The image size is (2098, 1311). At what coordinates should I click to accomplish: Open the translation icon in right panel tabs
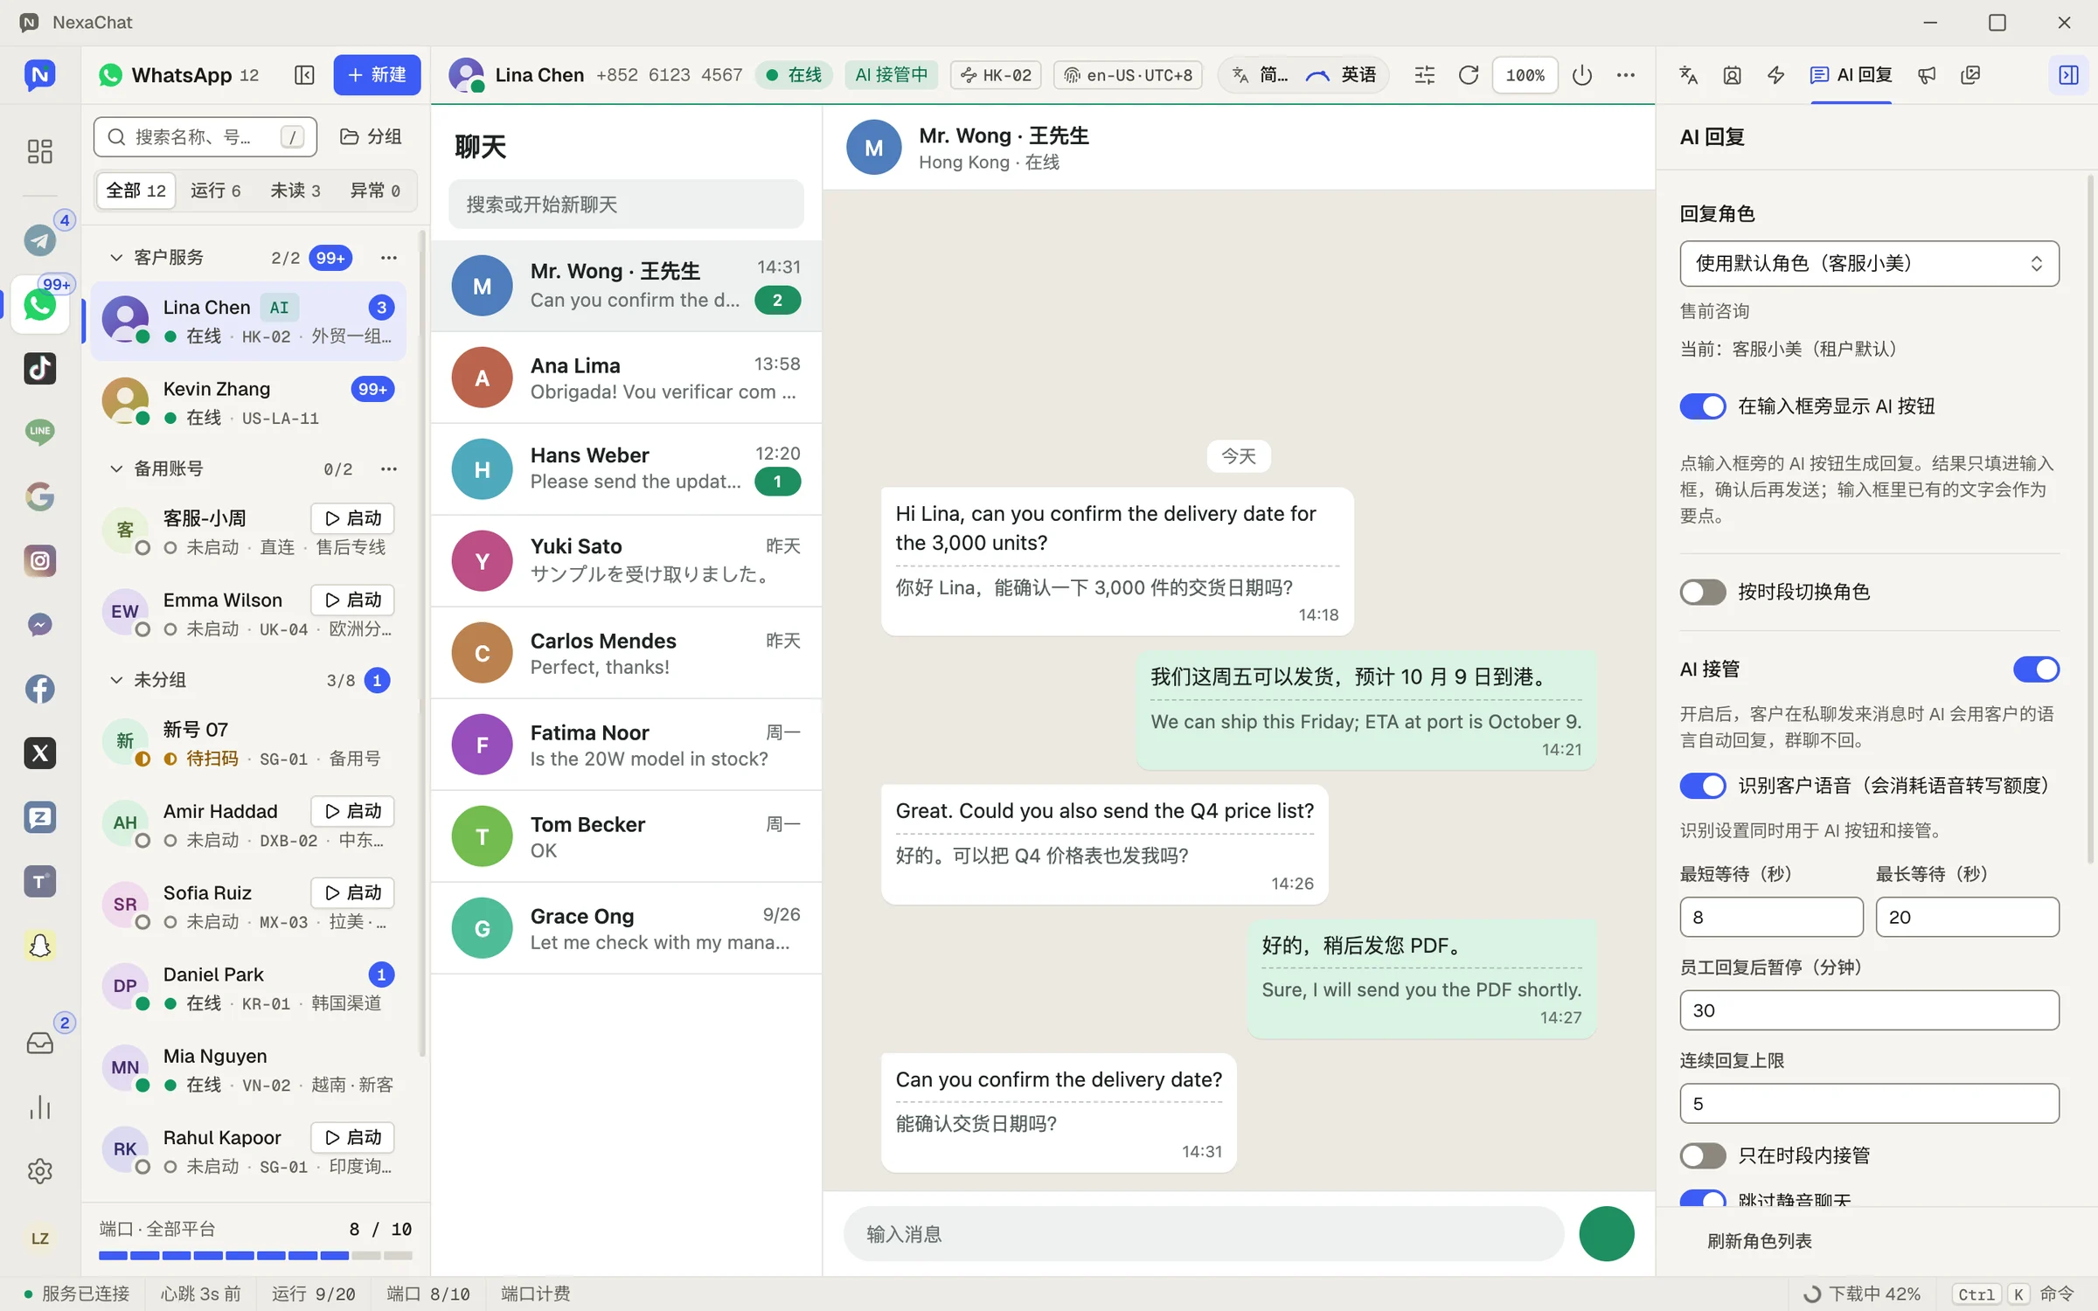coord(1689,75)
